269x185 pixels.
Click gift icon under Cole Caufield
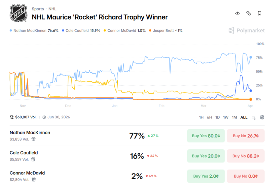click(34, 159)
